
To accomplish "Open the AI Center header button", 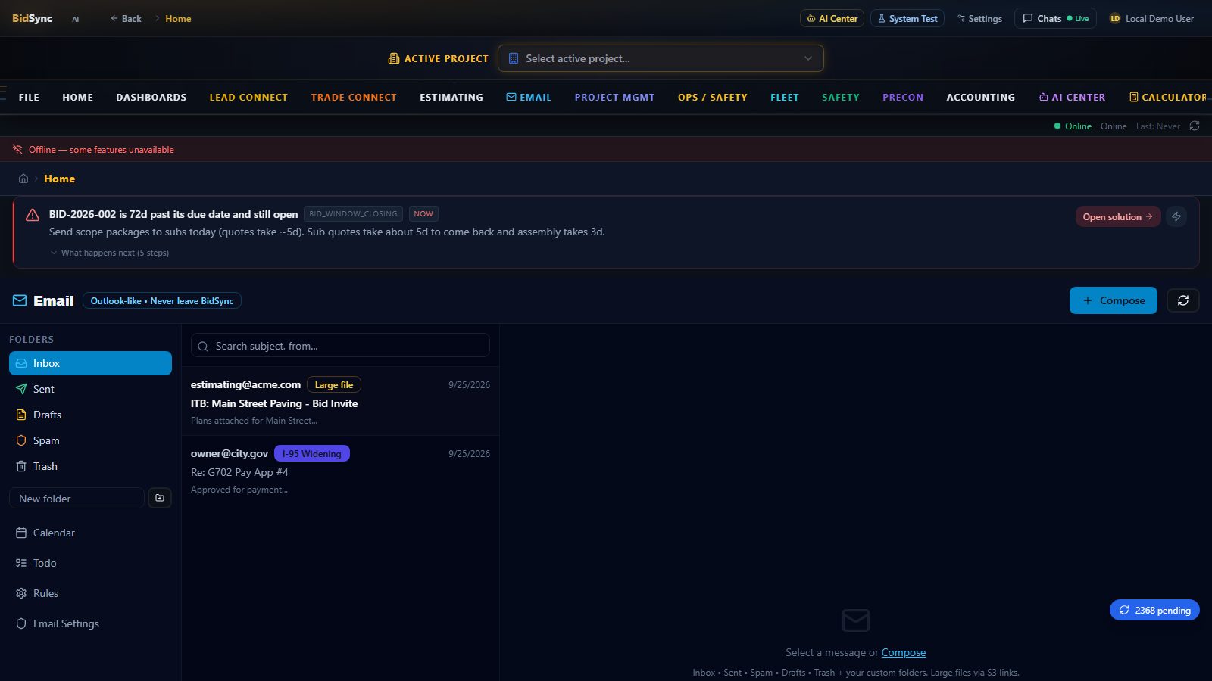I will pos(832,18).
